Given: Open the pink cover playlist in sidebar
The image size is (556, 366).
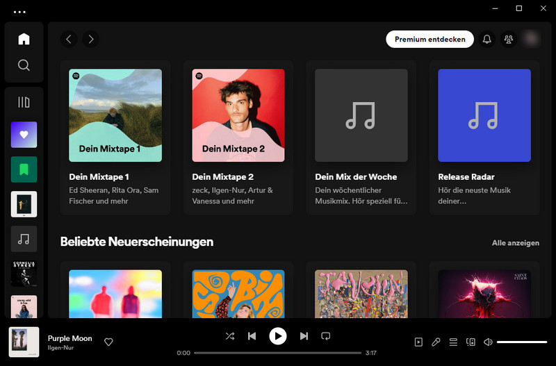Looking at the screenshot, I should click(x=24, y=306).
